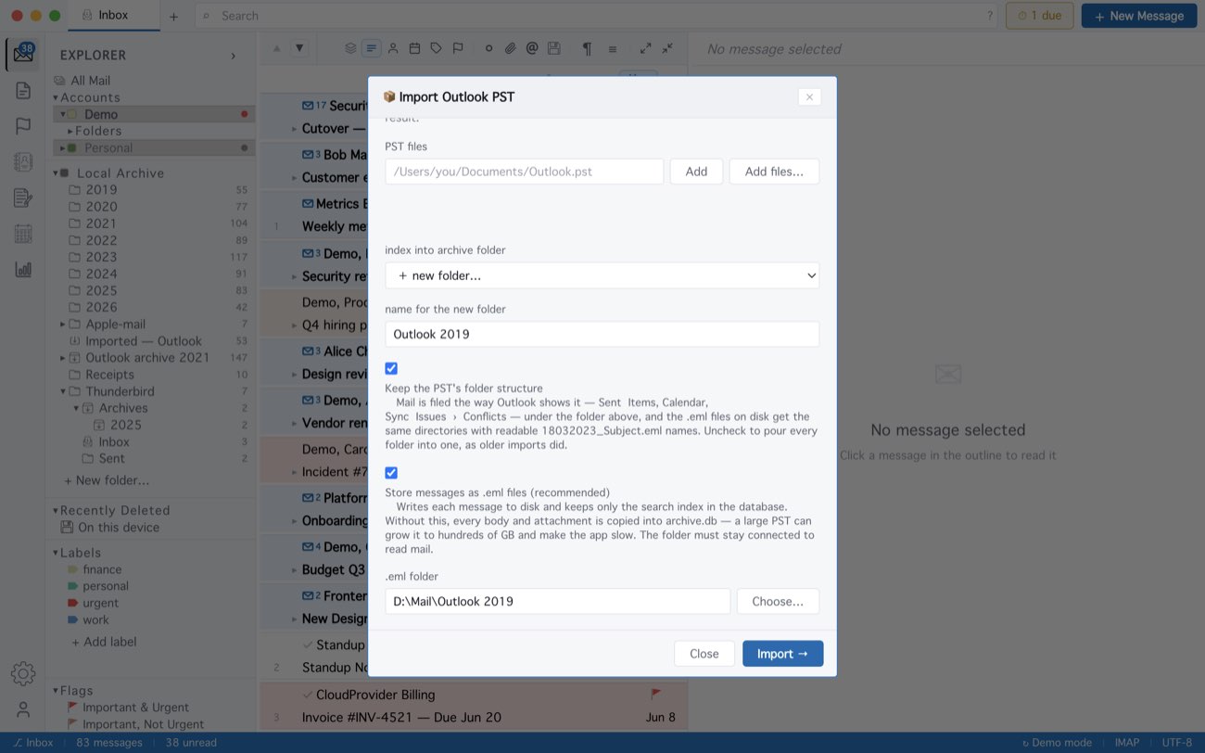Collapse the Explorer panel chevron
The height and width of the screenshot is (753, 1205).
tap(233, 56)
